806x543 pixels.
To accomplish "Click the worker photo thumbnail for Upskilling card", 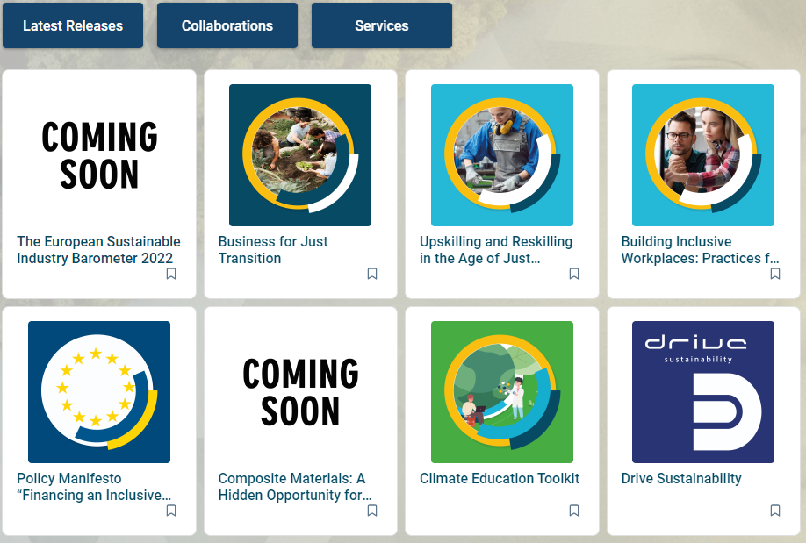I will tap(502, 155).
